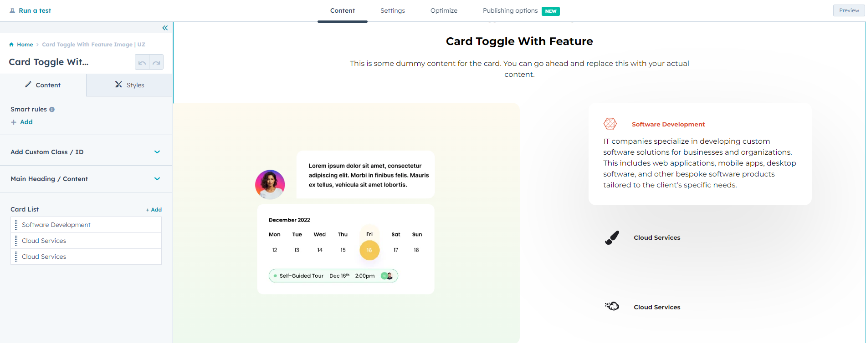The image size is (866, 343).
Task: Click the Software Development hexagon icon
Action: point(610,124)
